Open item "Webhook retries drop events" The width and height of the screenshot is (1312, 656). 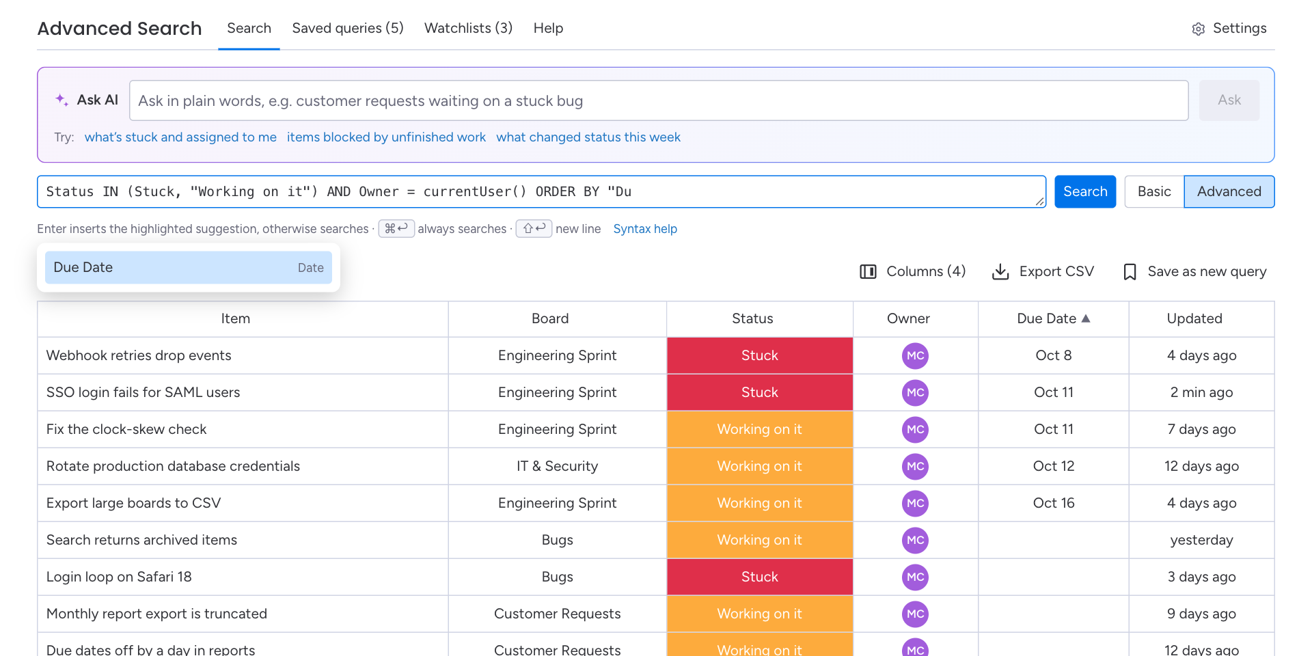click(139, 356)
